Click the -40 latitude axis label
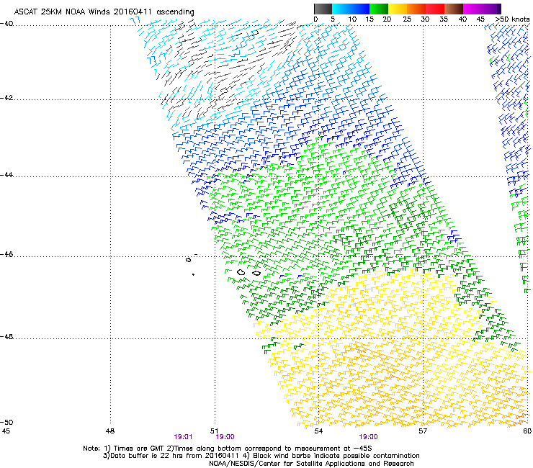 [x=6, y=24]
